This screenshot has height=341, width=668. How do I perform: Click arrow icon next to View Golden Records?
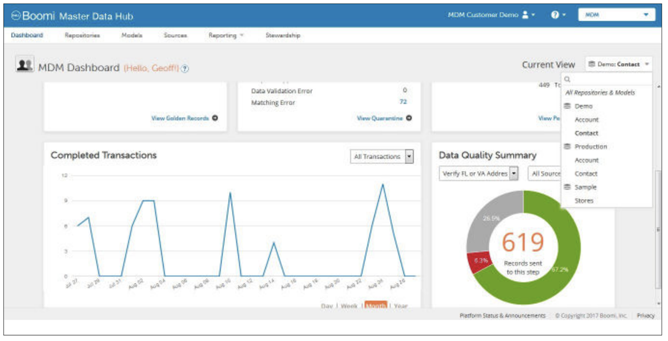click(215, 118)
